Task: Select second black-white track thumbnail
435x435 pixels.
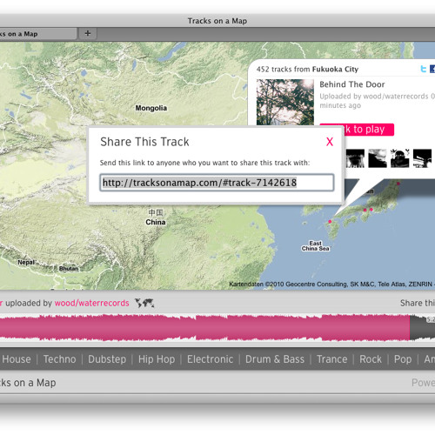Action: click(x=378, y=158)
